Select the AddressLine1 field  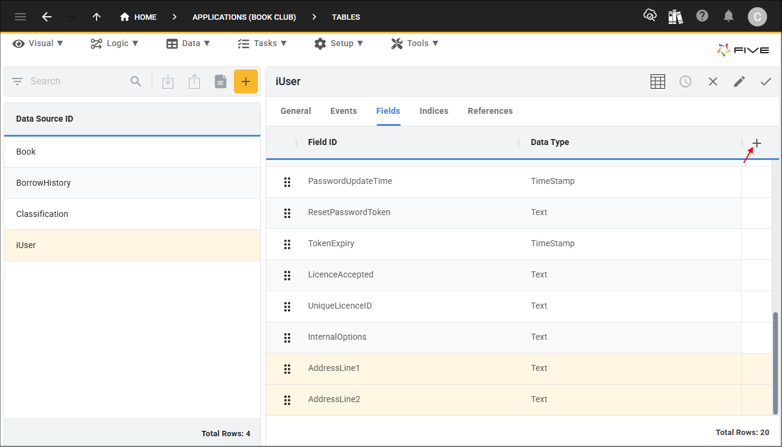pos(519,369)
